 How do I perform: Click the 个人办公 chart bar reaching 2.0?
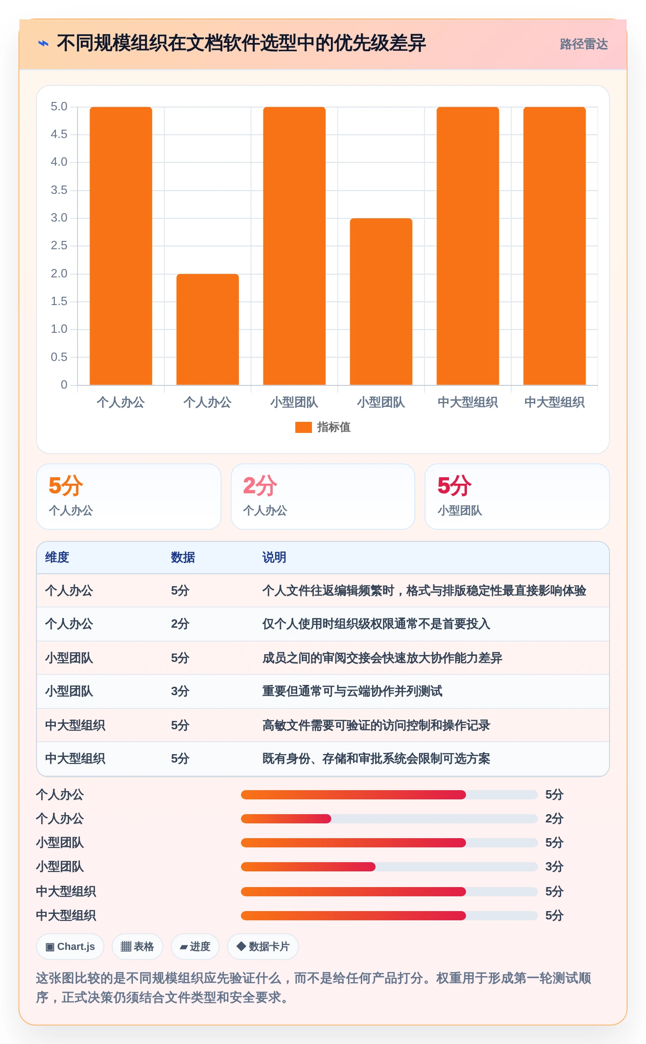[x=208, y=330]
